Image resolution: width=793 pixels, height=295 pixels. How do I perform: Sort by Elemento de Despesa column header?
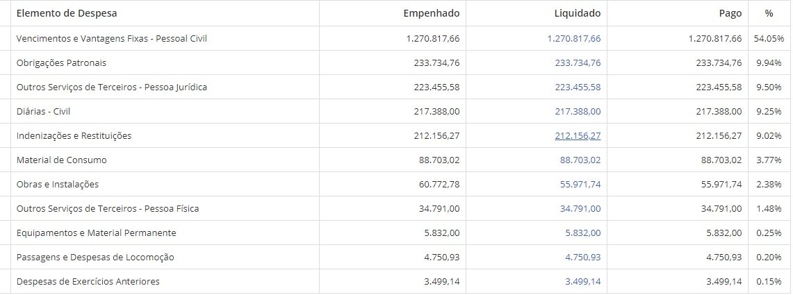coord(67,13)
